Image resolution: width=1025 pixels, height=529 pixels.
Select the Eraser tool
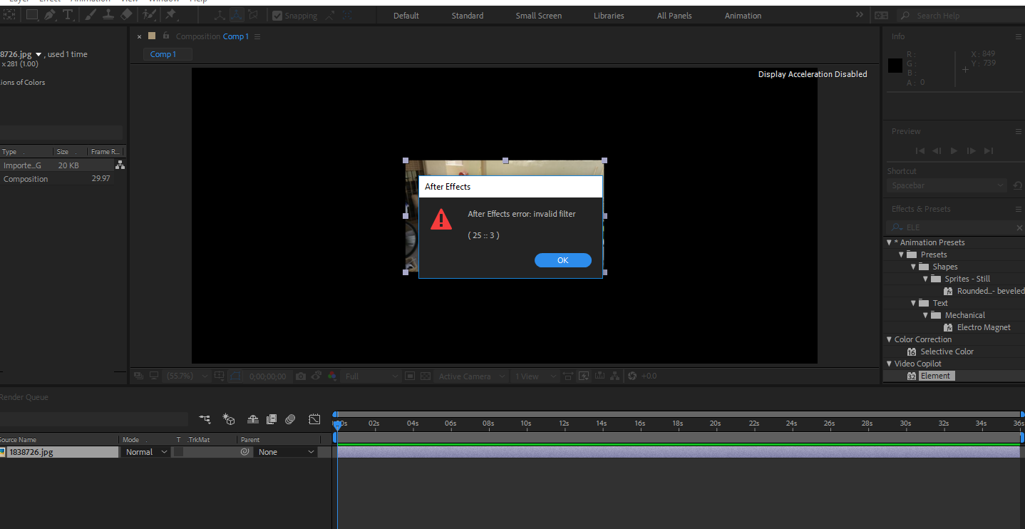coord(127,15)
